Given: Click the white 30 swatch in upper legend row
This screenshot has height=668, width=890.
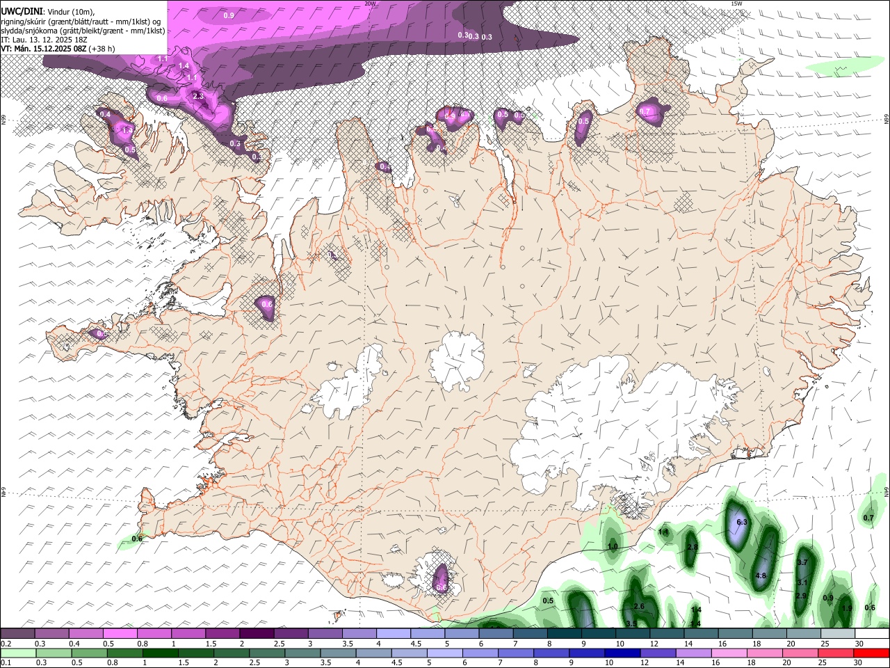Looking at the screenshot, I should (871, 633).
